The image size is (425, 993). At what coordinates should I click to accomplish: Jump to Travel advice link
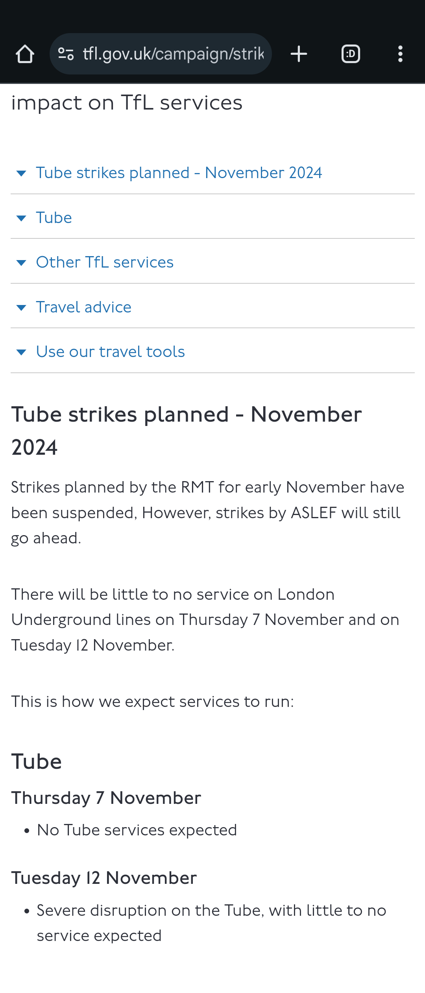click(x=84, y=307)
